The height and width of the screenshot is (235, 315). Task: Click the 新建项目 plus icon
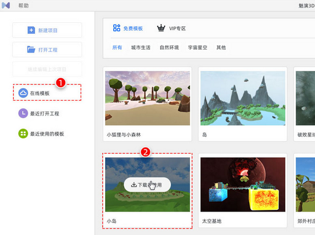(31, 30)
